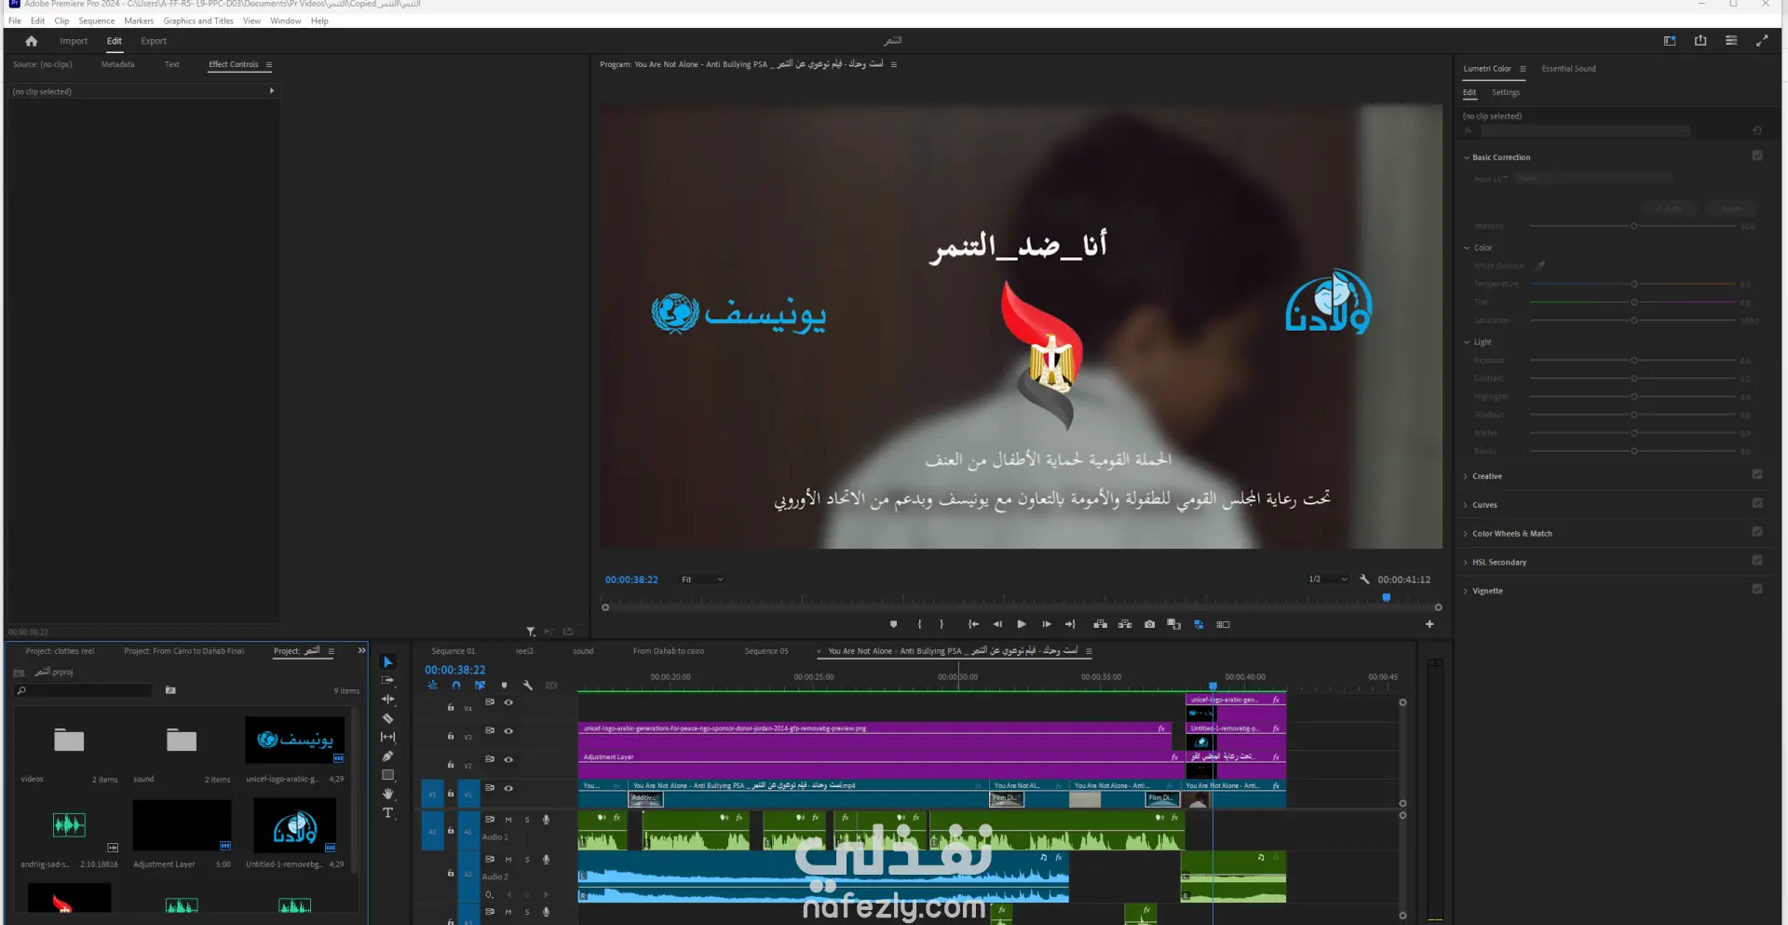Step back one frame

pos(997,624)
